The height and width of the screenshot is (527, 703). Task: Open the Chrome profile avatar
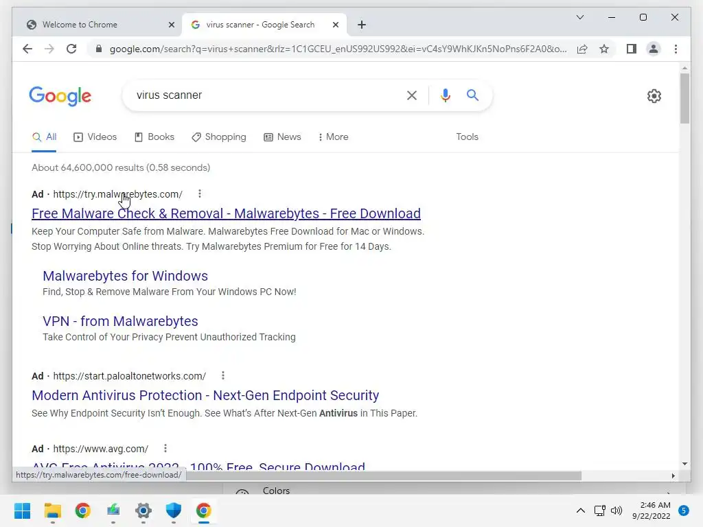click(x=654, y=49)
